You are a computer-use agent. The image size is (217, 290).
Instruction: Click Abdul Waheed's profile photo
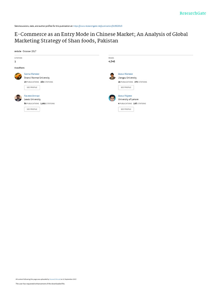pos(112,76)
